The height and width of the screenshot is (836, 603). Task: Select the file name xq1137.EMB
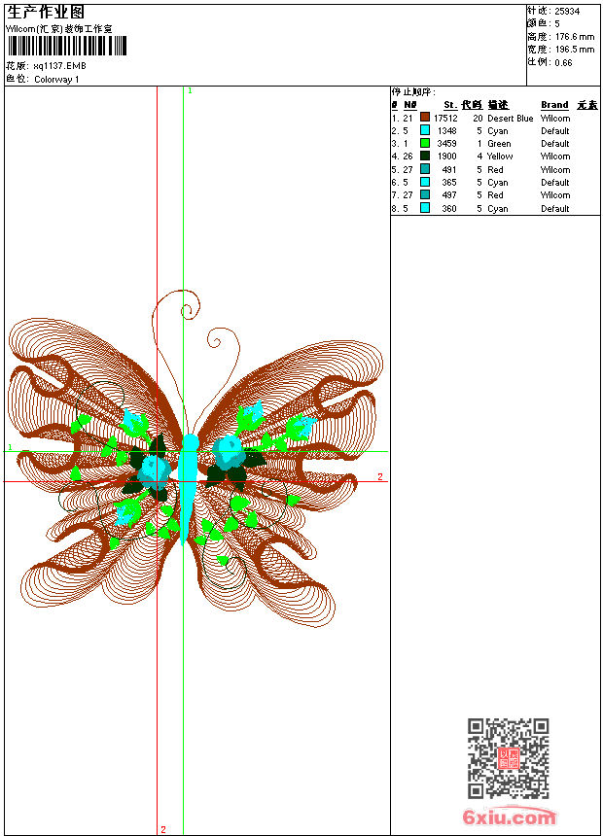59,66
